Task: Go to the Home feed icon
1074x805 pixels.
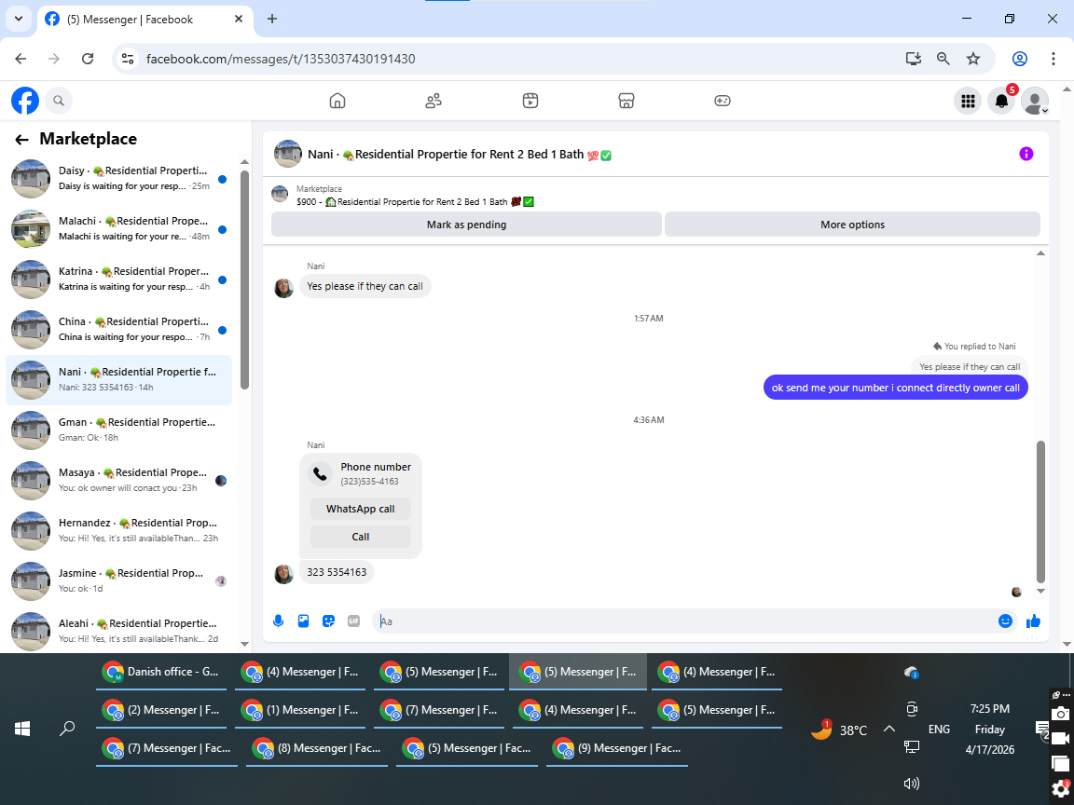Action: pyautogui.click(x=337, y=101)
